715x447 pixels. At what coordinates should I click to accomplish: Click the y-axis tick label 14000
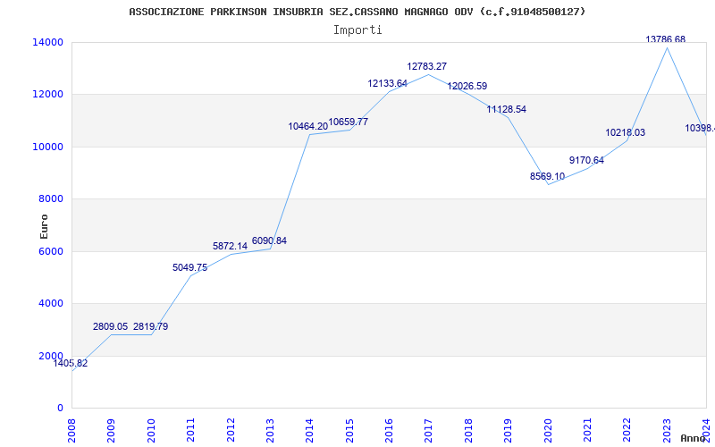coord(47,42)
